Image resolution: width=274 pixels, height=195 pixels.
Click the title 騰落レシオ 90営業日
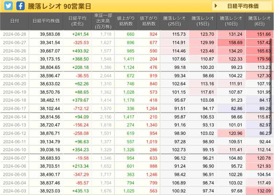click(x=60, y=6)
